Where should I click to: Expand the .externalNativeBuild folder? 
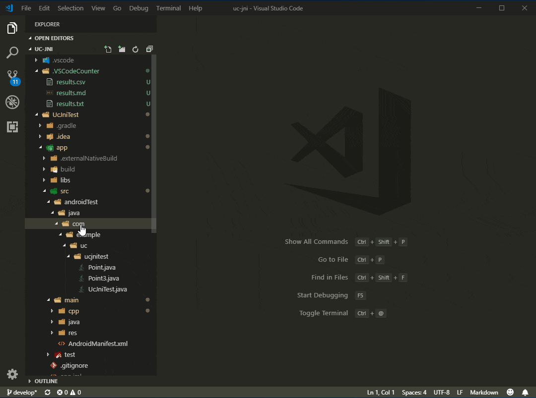click(91, 159)
